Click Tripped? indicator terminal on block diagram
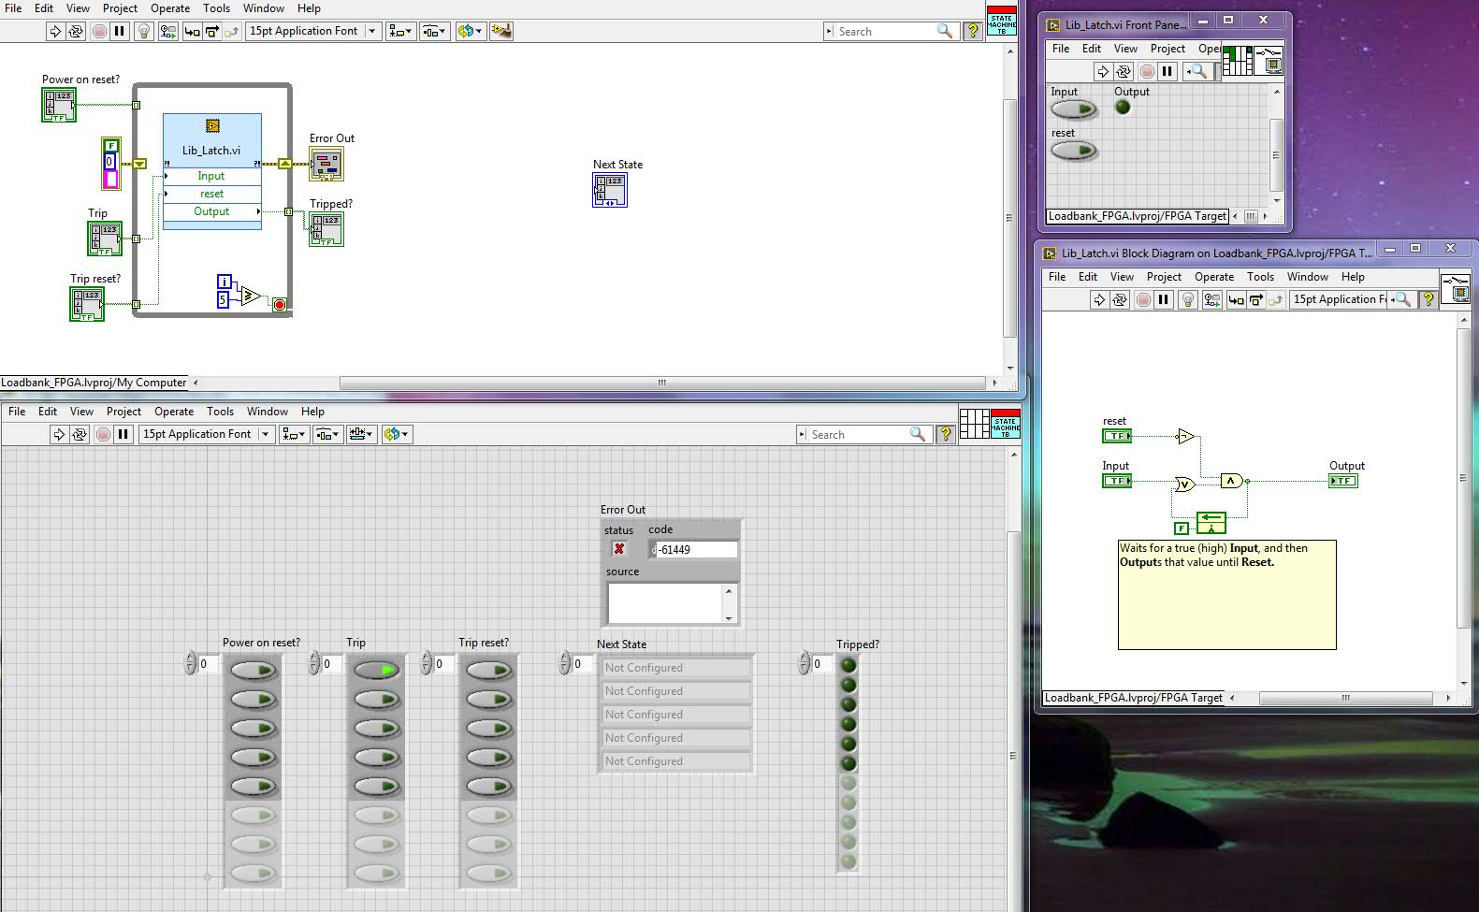Image resolution: width=1479 pixels, height=912 pixels. tap(326, 230)
